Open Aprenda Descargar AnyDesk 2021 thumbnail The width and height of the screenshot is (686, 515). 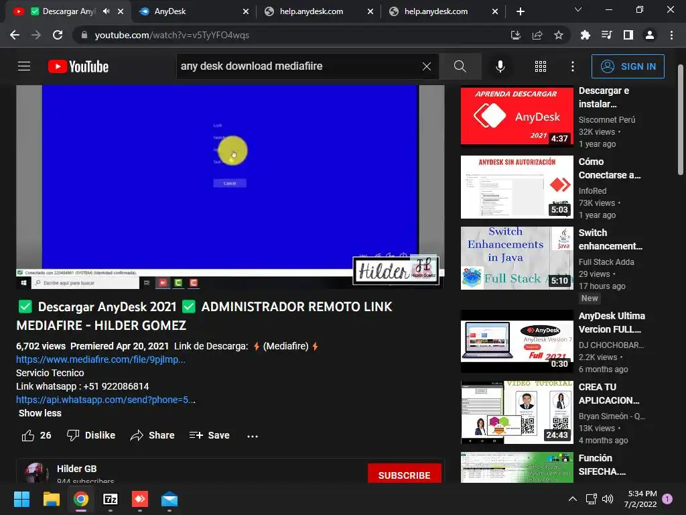[517, 115]
